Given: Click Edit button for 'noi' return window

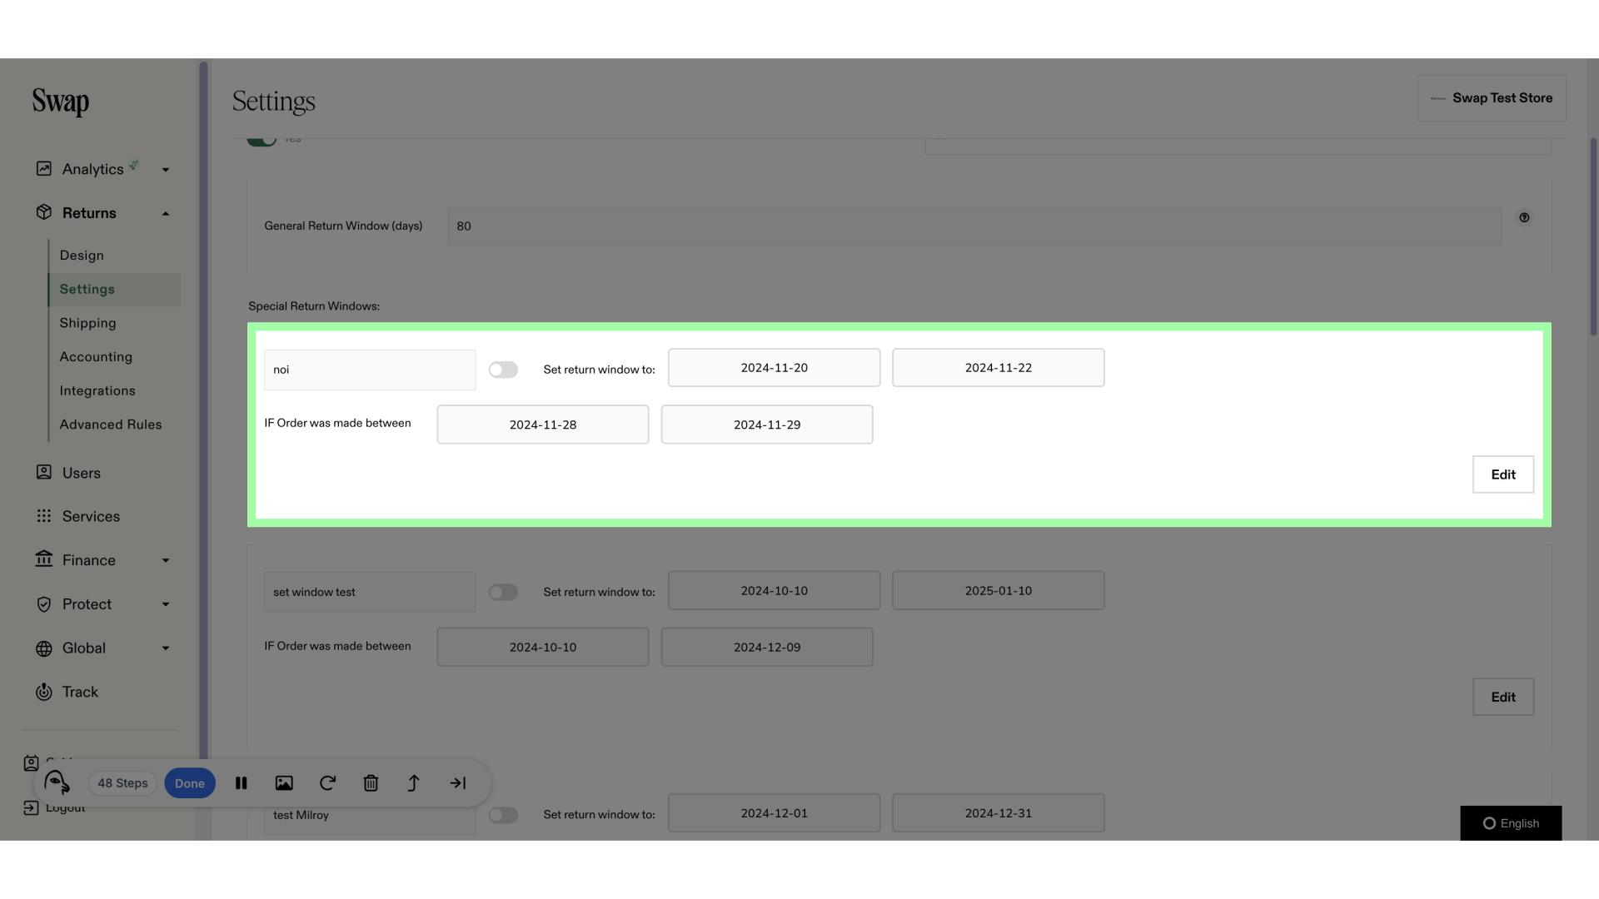Looking at the screenshot, I should pyautogui.click(x=1502, y=473).
